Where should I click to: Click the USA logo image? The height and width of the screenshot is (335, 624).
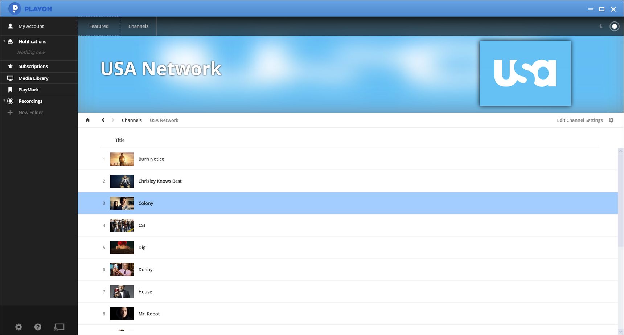click(525, 73)
